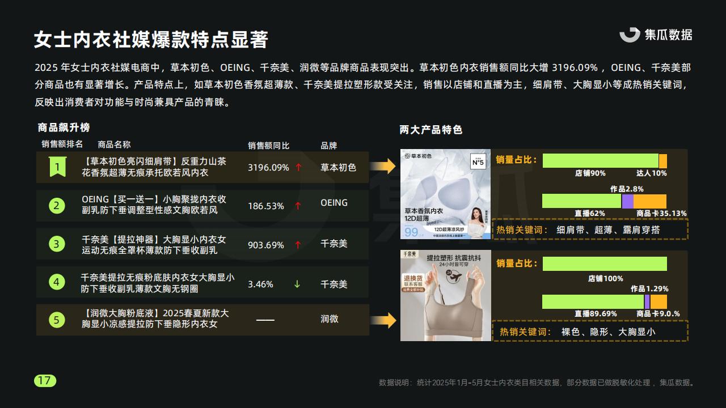Screen dimensions: 726x408
Task: Click the 直播89.69% green bar segment
Action: (593, 301)
